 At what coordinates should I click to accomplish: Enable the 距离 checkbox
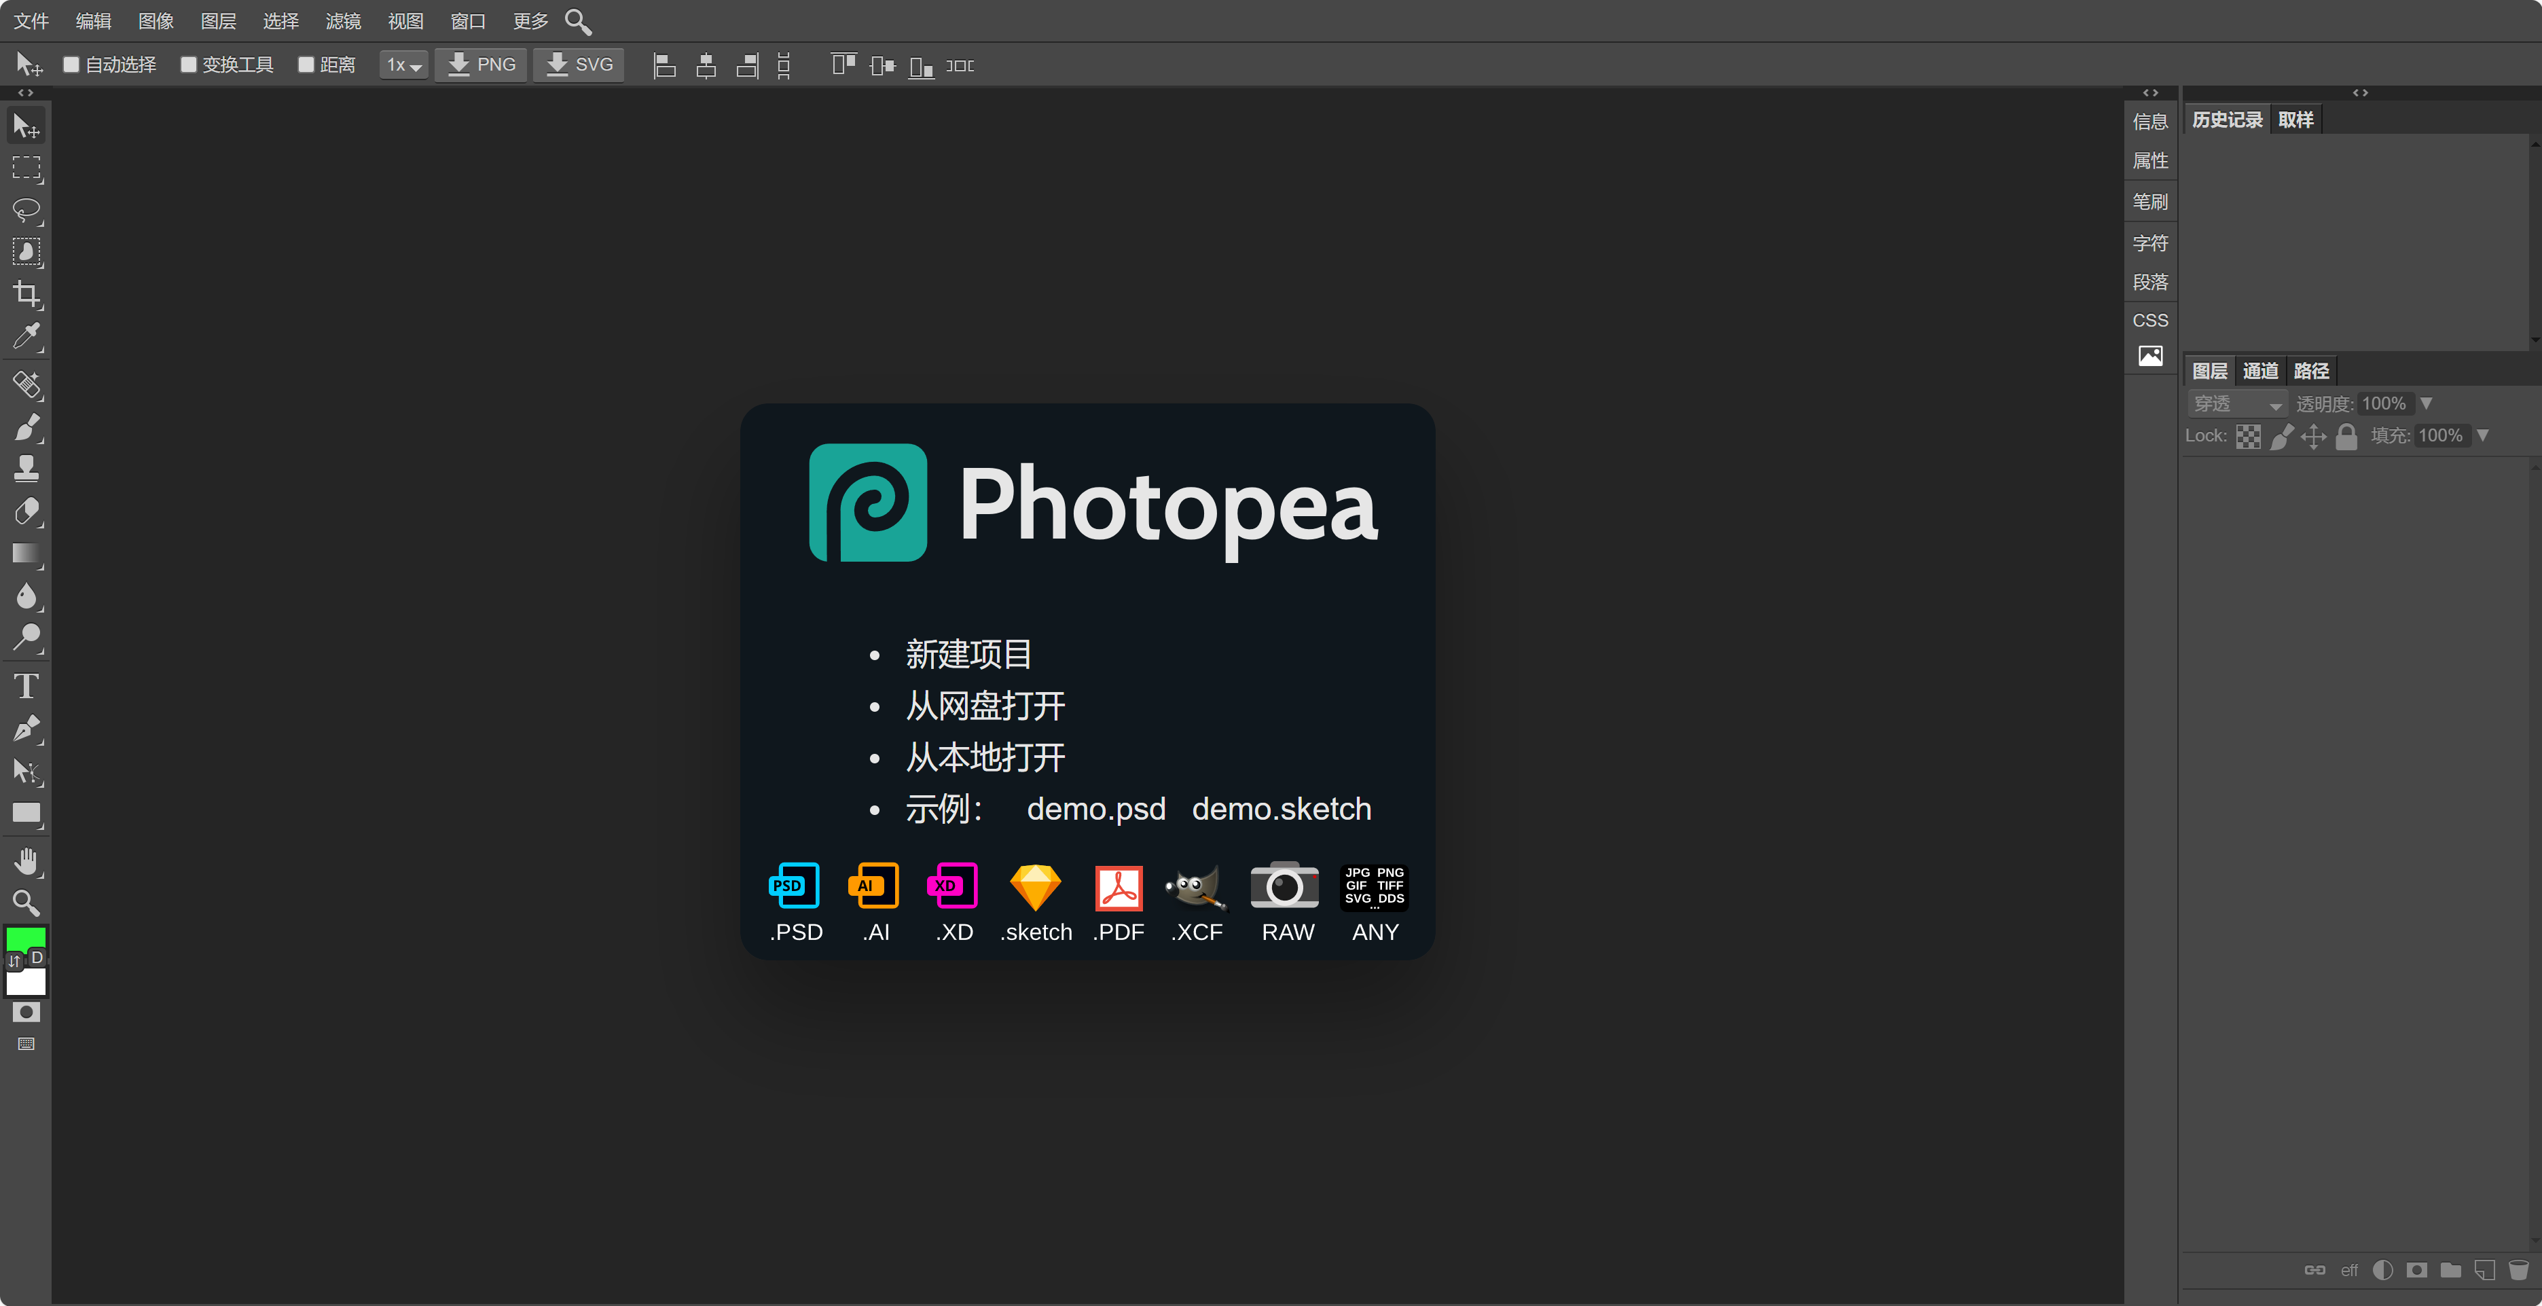pos(305,64)
